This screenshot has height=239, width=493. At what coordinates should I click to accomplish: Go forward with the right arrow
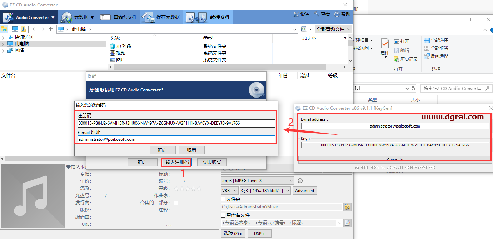click(x=43, y=29)
